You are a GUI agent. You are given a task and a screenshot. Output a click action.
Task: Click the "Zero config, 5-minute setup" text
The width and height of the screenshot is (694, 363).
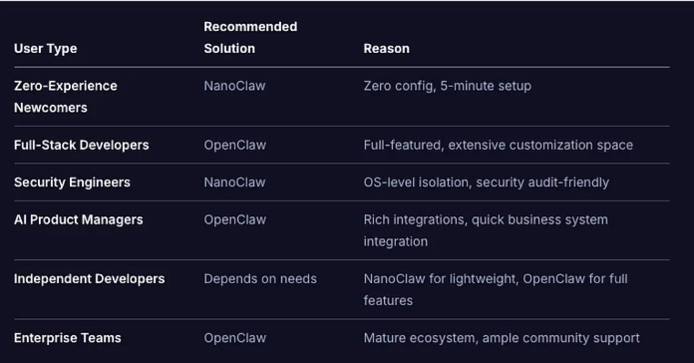click(x=447, y=86)
